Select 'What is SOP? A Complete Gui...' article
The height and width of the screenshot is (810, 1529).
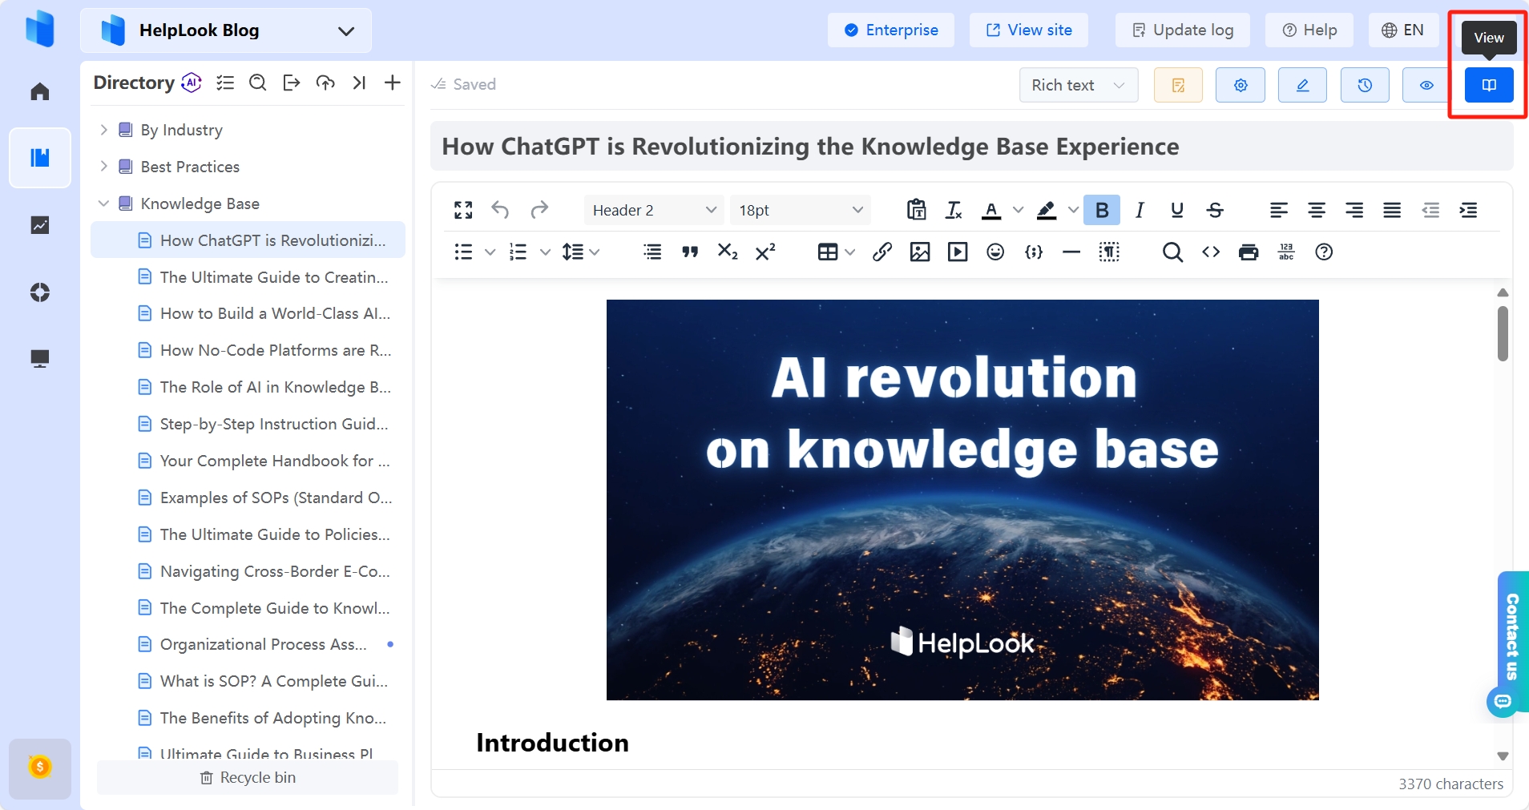[273, 681]
